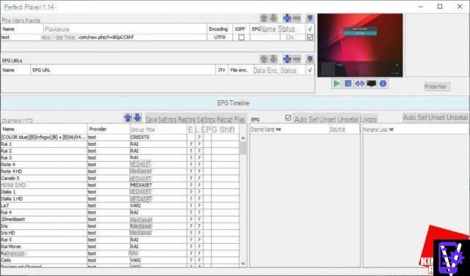Toggle XSPF checkbox for test playlist

pyautogui.click(x=241, y=37)
